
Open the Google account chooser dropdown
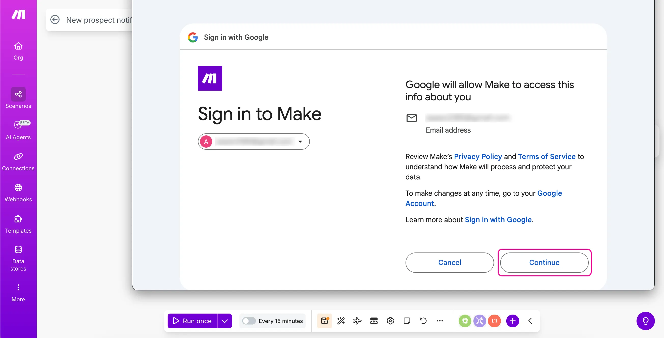coord(254,142)
